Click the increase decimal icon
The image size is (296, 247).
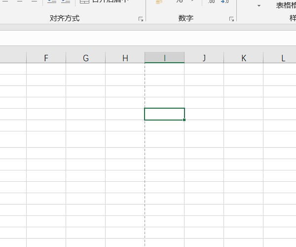[211, 2]
